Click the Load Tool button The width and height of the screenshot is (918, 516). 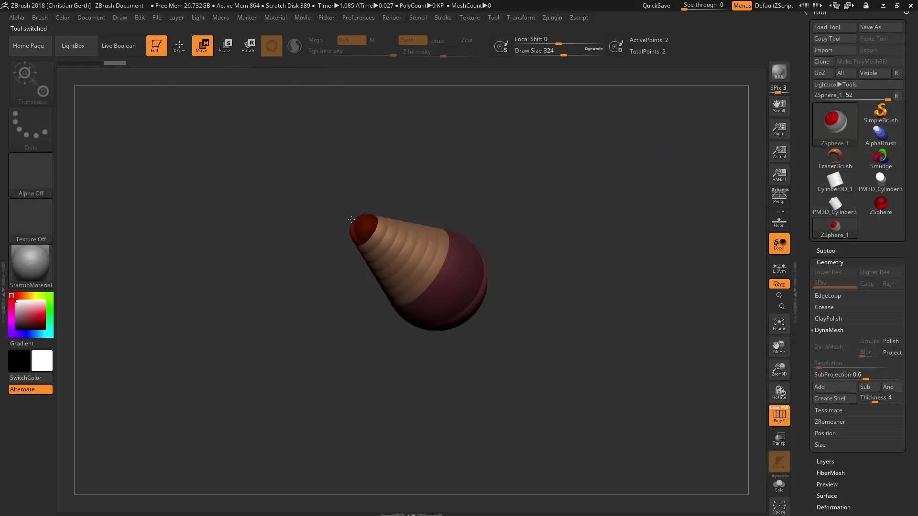coord(834,27)
